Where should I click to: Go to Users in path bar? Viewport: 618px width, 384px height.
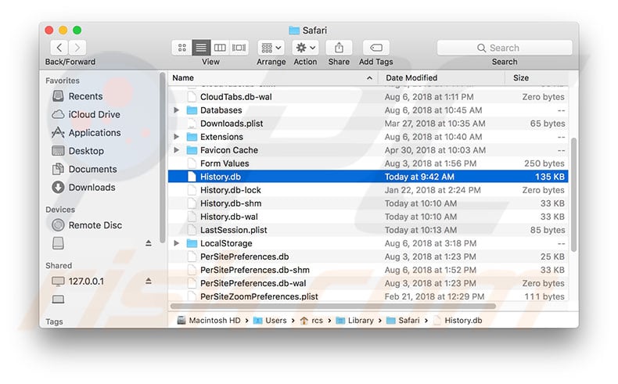click(270, 320)
